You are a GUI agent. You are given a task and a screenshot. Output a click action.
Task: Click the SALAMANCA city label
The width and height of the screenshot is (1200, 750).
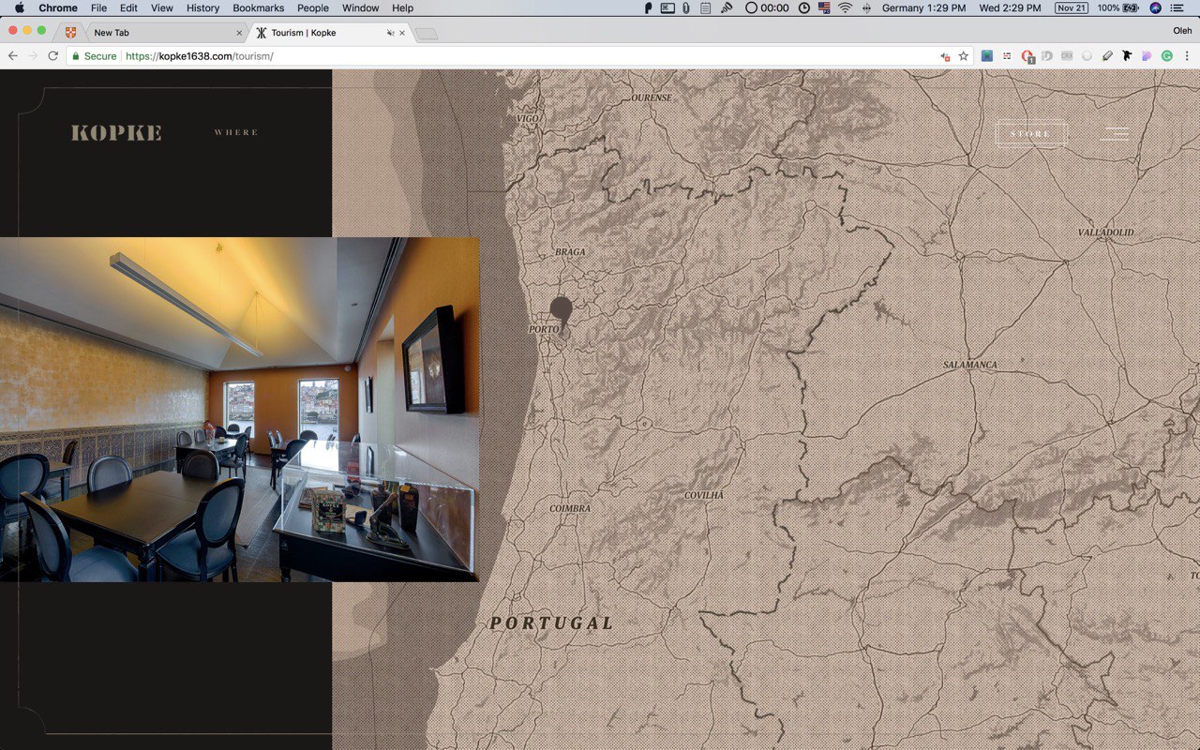coord(970,365)
